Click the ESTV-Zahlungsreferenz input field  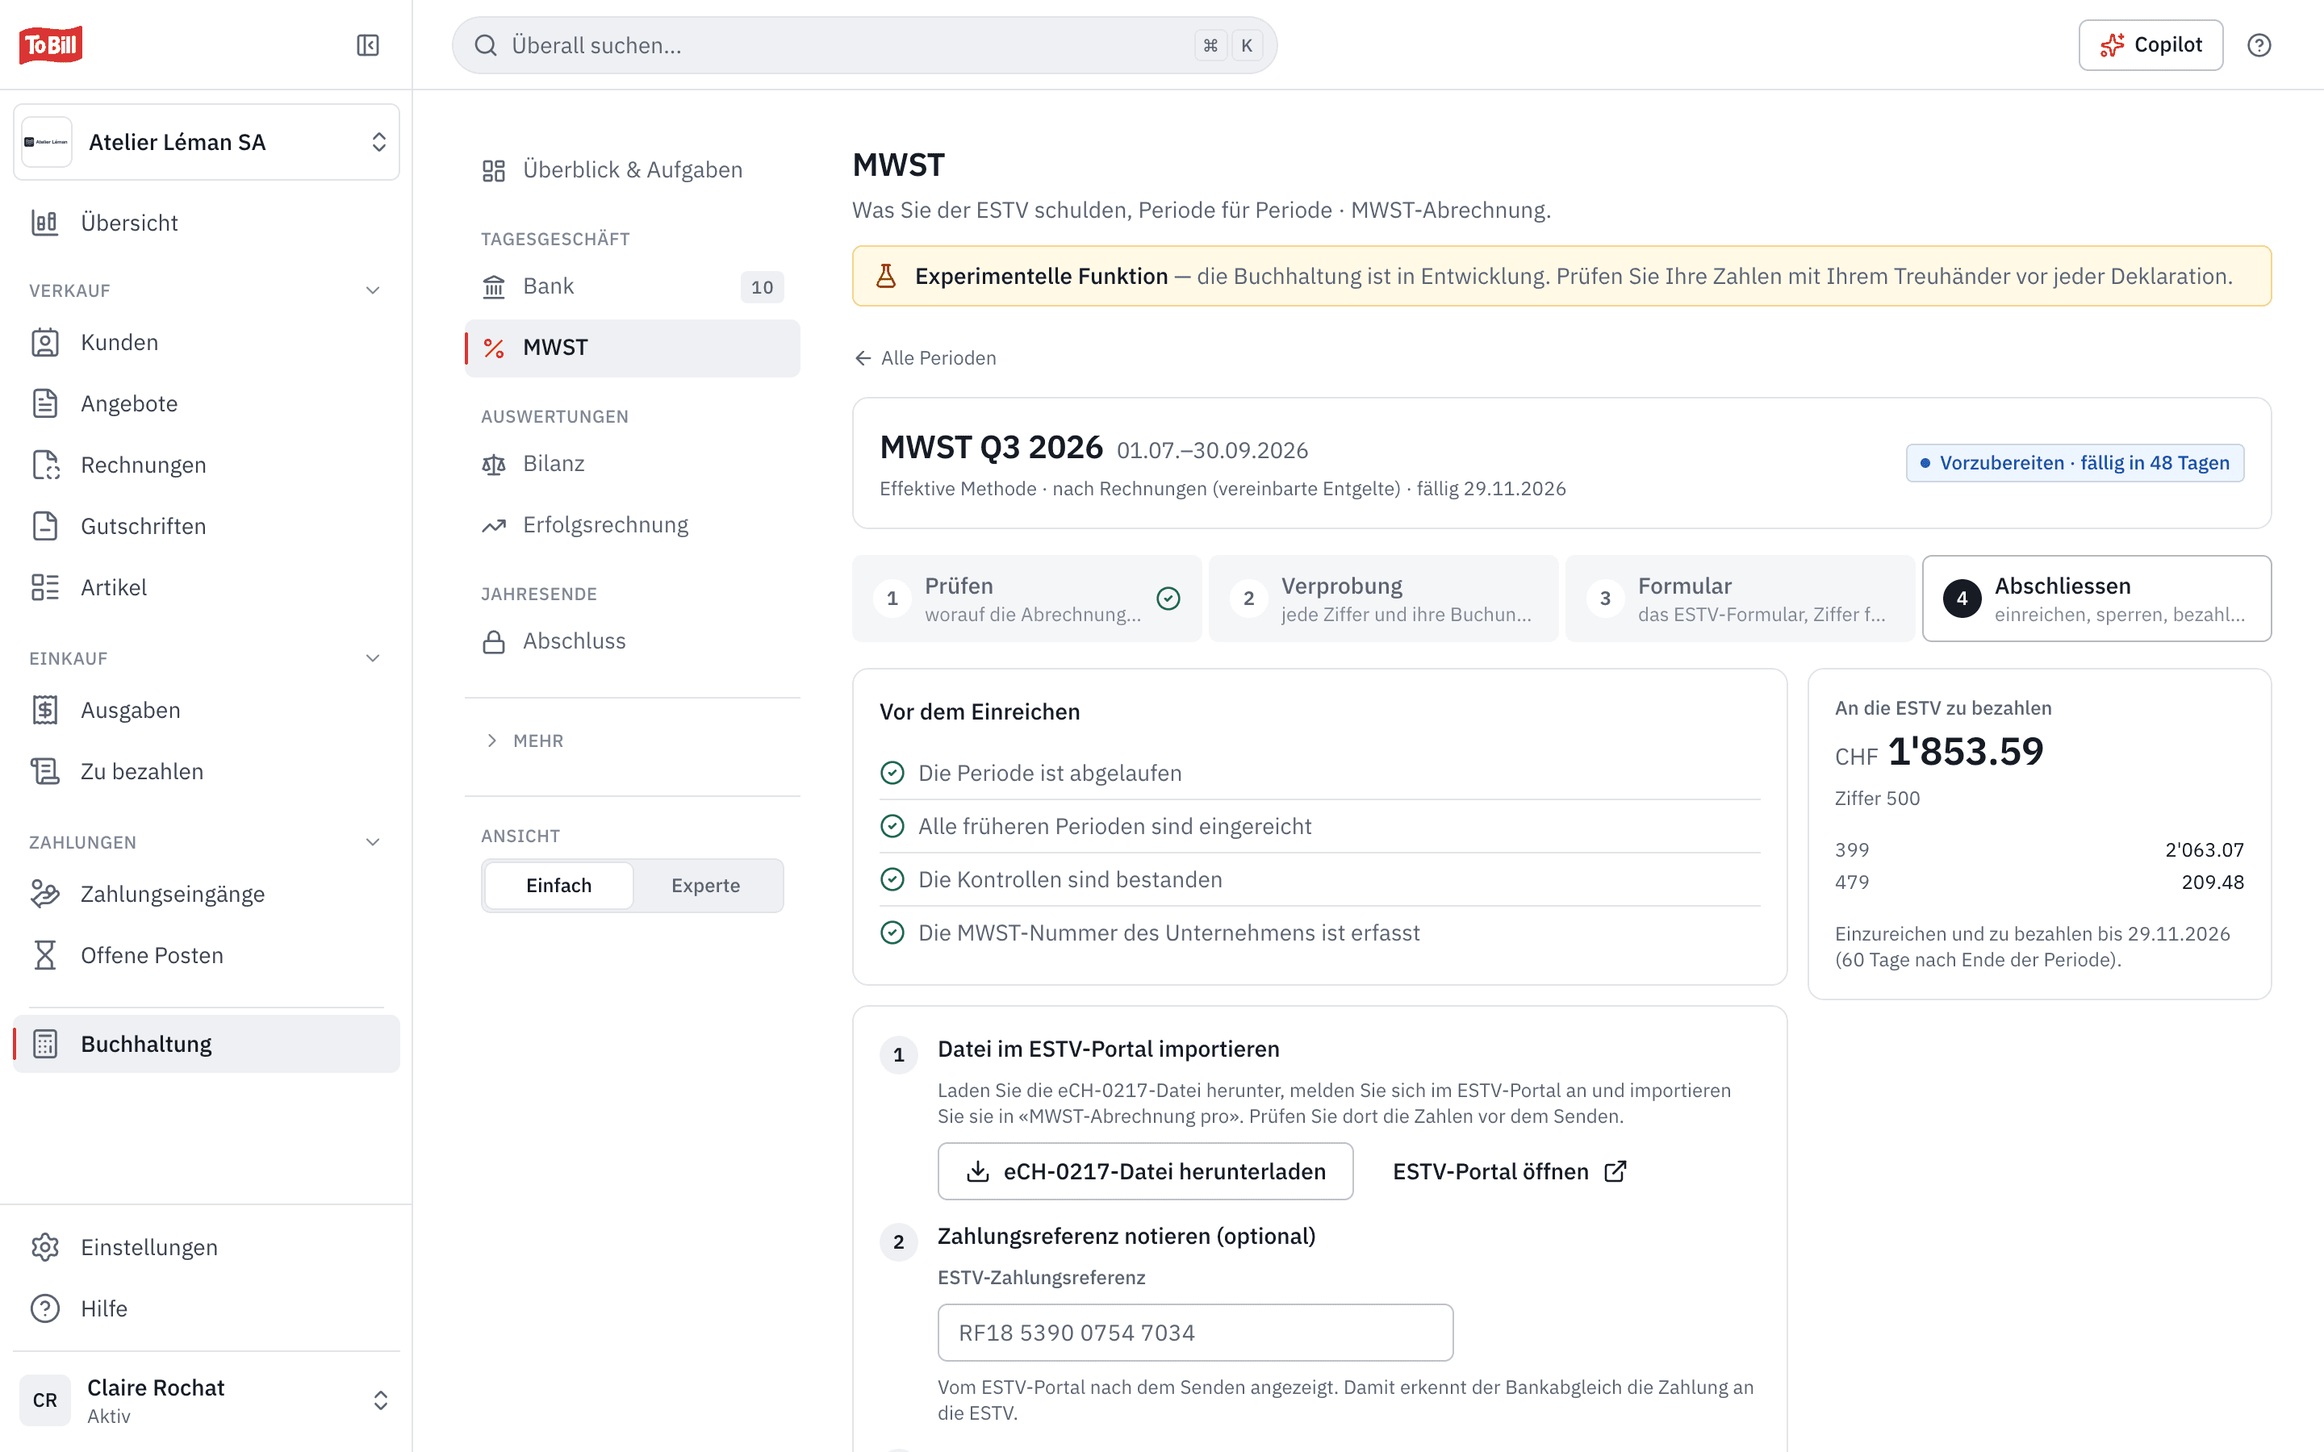pos(1194,1333)
